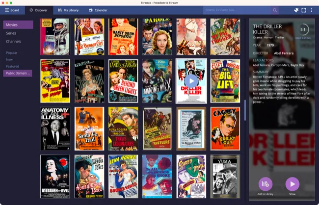This screenshot has height=205, width=319.
Task: Open To All My Friends on Shore poster
Action: 157,177
